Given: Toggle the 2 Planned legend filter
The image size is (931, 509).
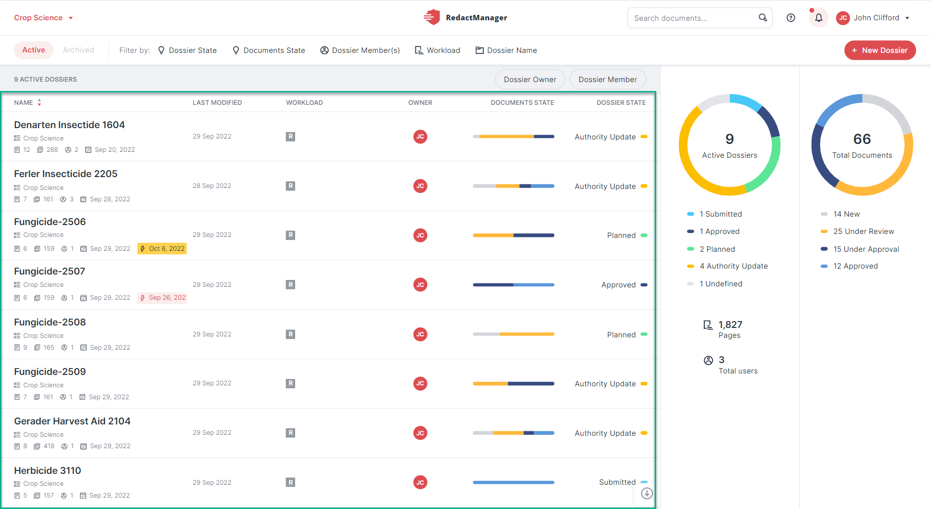Looking at the screenshot, I should pyautogui.click(x=711, y=249).
